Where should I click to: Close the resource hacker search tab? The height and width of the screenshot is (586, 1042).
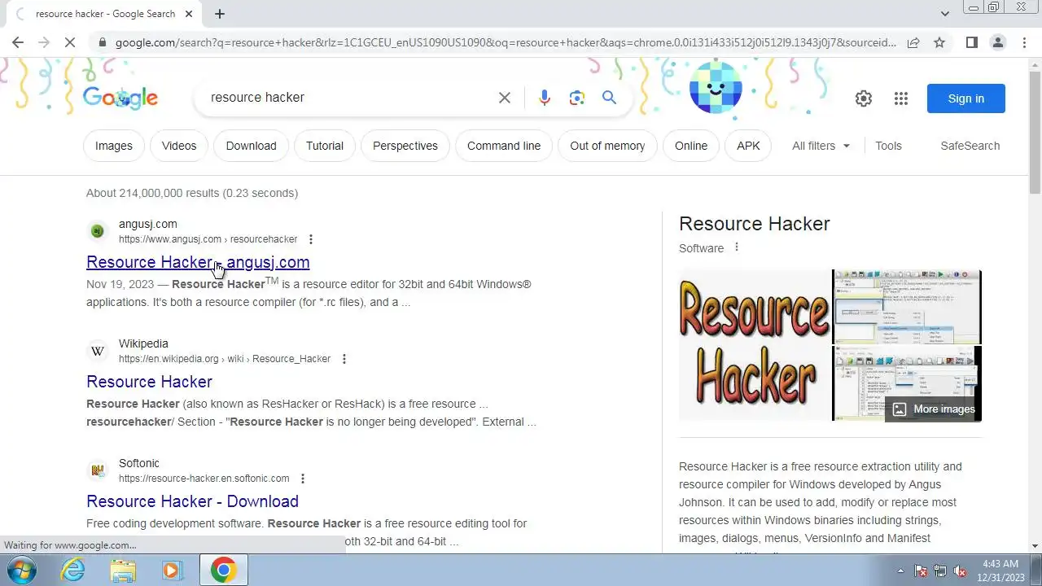pos(190,14)
